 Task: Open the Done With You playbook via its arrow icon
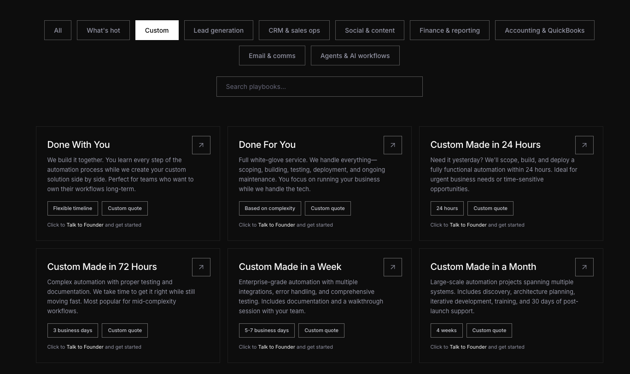pos(201,145)
